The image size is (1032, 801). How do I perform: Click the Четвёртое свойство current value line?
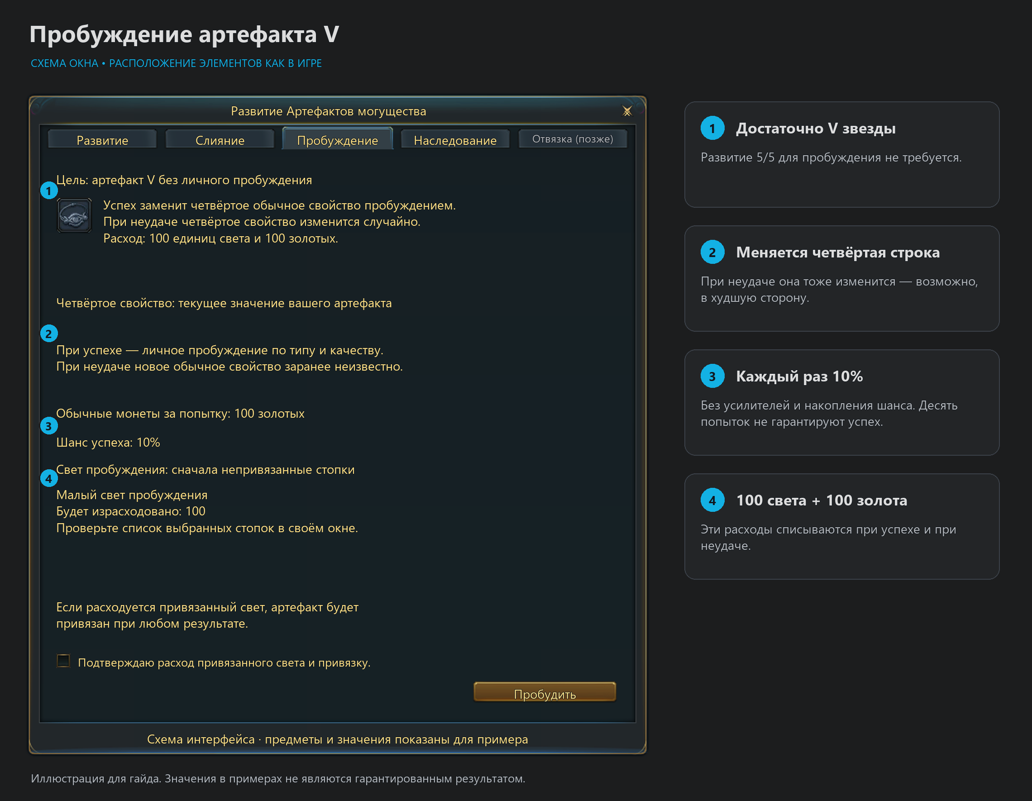[x=224, y=303]
